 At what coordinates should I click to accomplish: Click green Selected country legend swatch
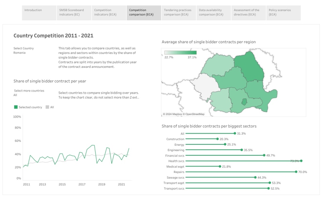(x=16, y=107)
